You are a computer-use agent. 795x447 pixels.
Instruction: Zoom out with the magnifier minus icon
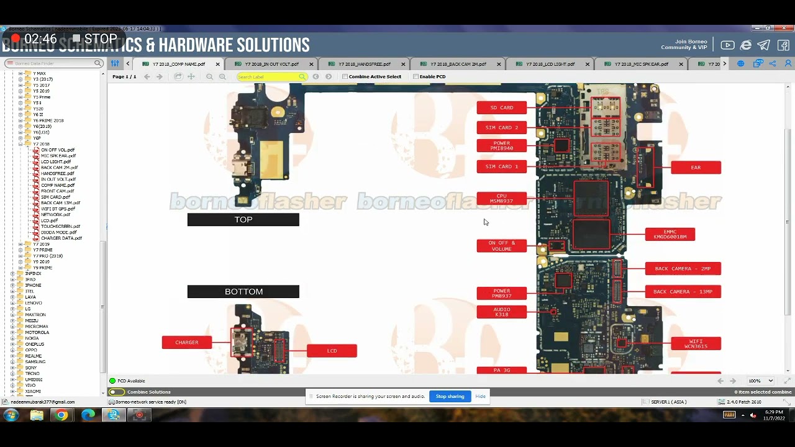(x=209, y=76)
